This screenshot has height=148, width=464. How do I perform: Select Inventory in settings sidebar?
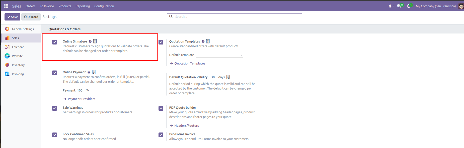coord(18,65)
